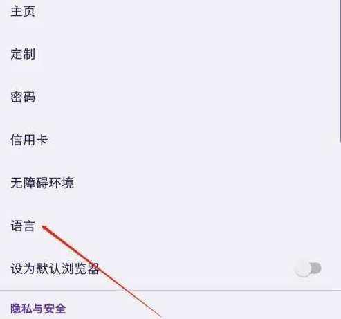Screen dimensions: 341x319
Task: Open the 无障碍环境 settings entry
Action: click(169, 183)
